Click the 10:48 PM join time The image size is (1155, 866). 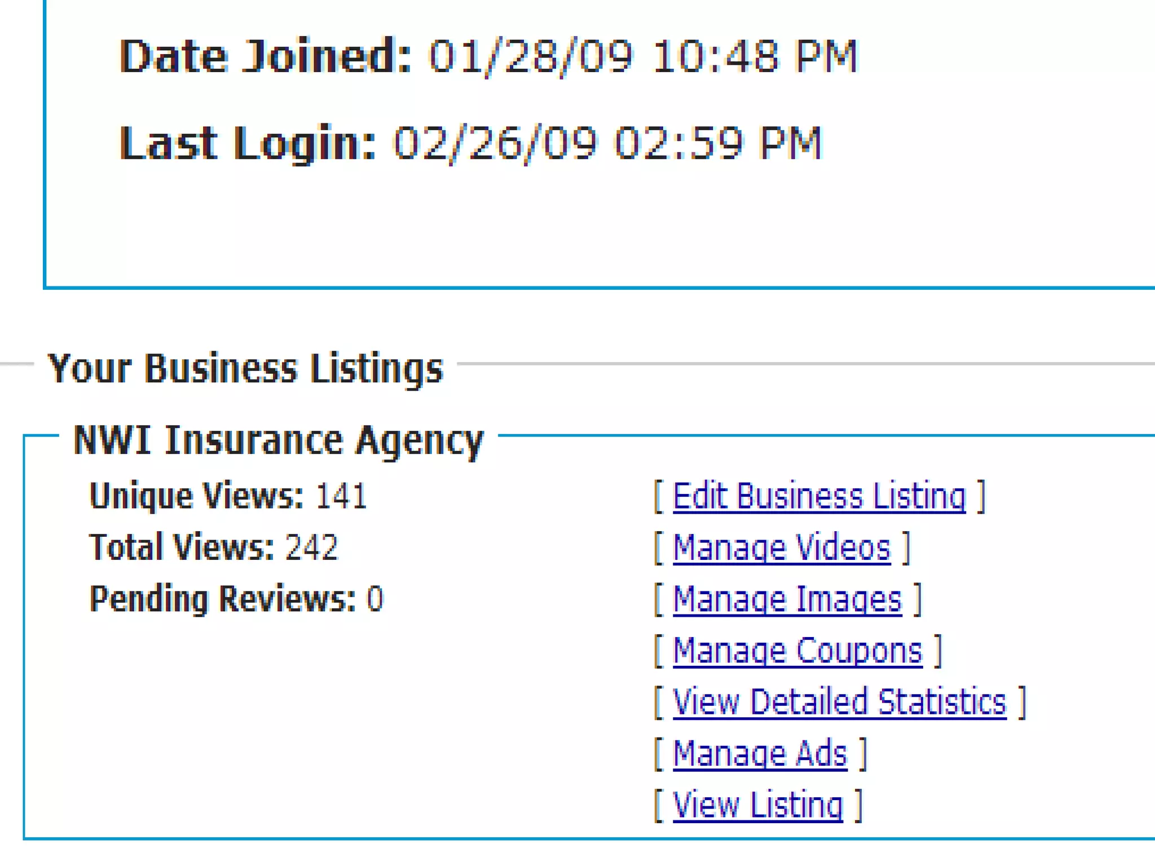point(754,56)
